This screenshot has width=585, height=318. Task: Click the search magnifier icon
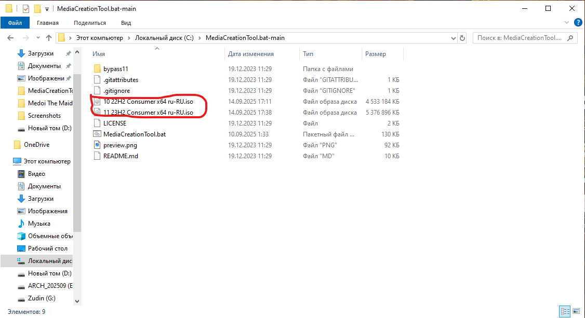[x=569, y=37]
